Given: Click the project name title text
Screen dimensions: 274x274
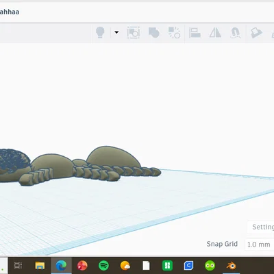Looking at the screenshot, I should coord(10,12).
